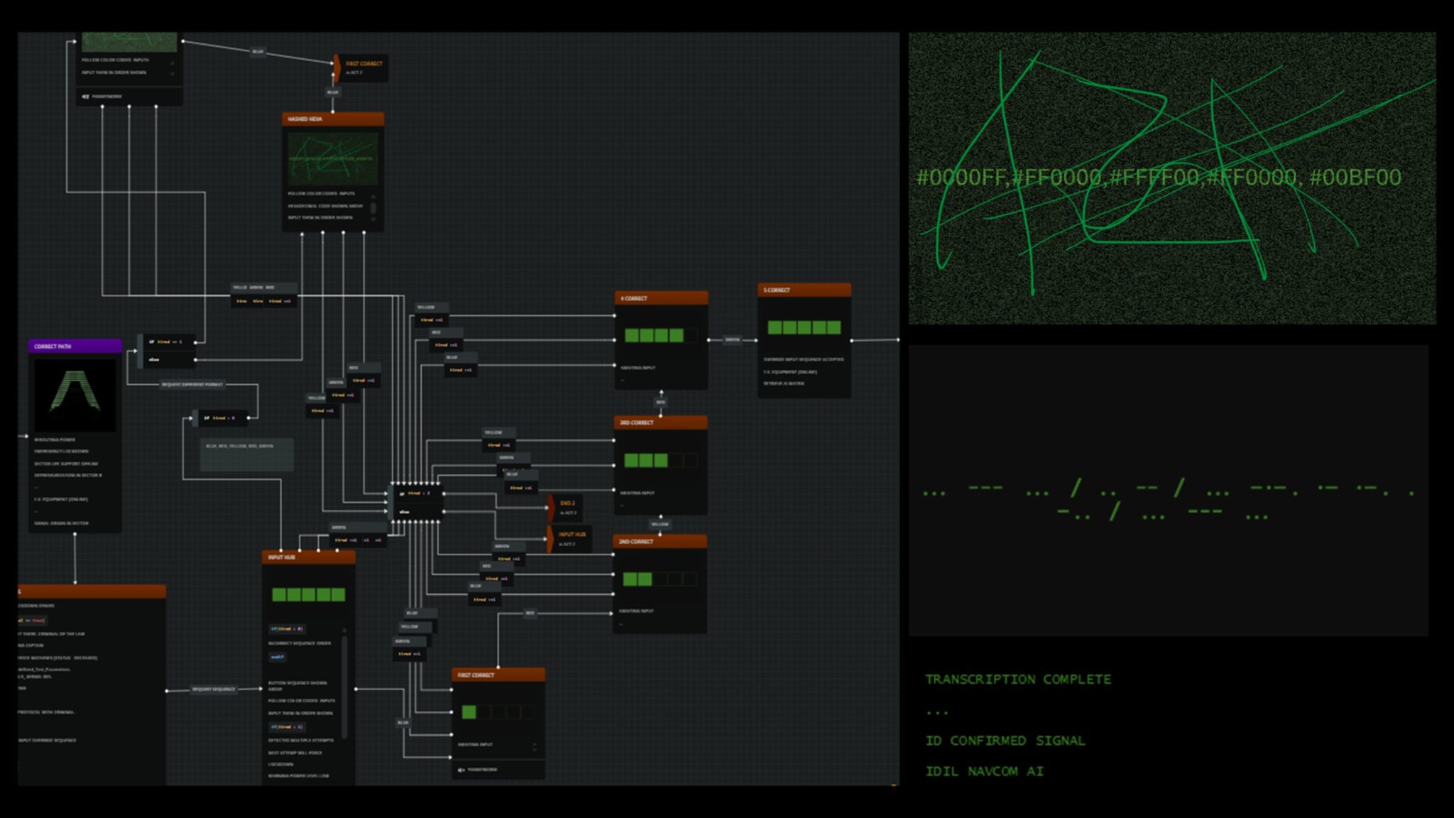Click speaker audio icon in First Correct element
Image resolution: width=1454 pixels, height=818 pixels.
click(461, 770)
